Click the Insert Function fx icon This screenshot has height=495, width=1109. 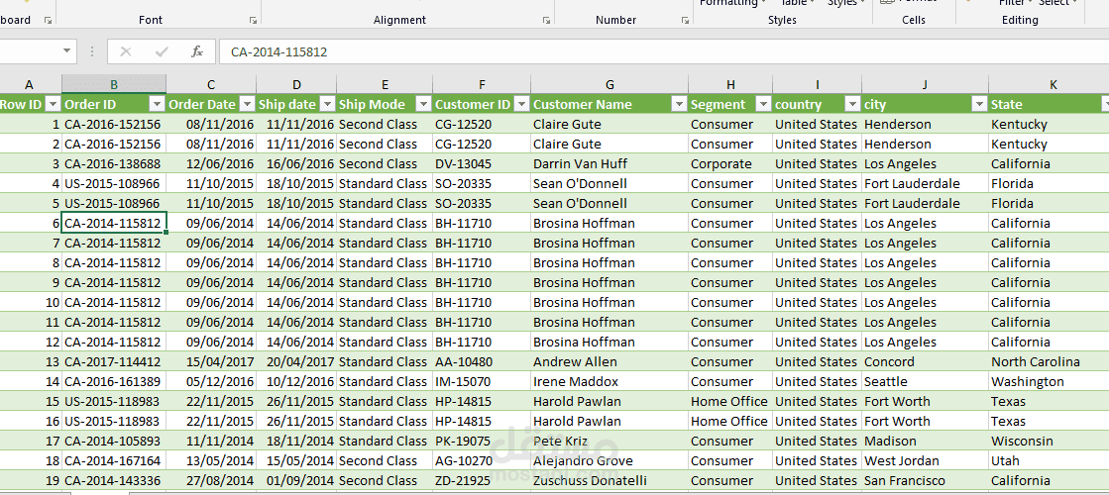197,51
